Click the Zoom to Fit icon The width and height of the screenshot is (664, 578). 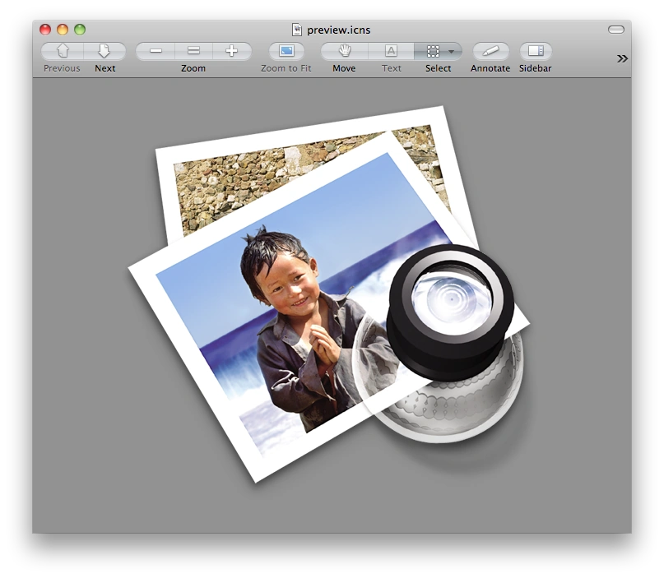pos(286,51)
